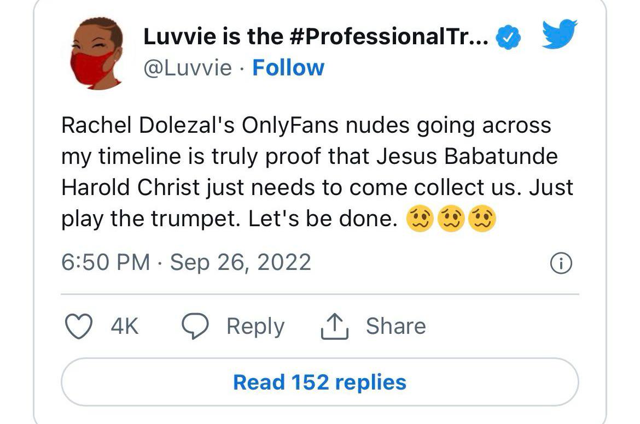Click Read 152 replies button

pos(319,382)
